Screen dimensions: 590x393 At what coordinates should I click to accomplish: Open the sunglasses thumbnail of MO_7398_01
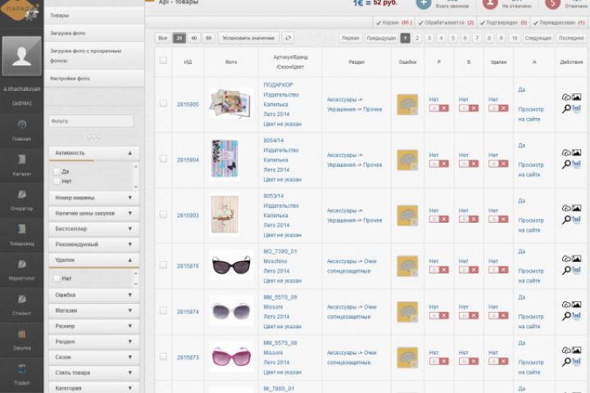(231, 265)
